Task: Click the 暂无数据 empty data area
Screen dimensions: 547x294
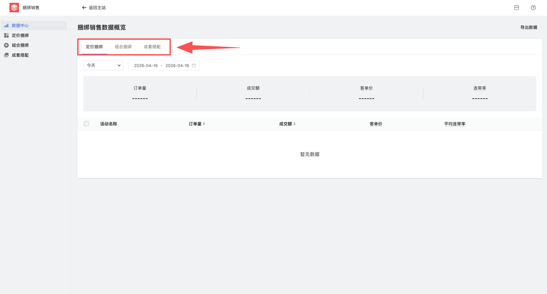Action: coord(309,154)
